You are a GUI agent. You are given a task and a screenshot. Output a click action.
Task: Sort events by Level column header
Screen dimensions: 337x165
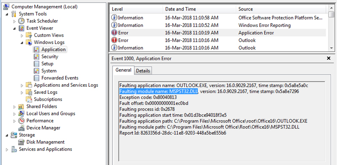pos(136,9)
